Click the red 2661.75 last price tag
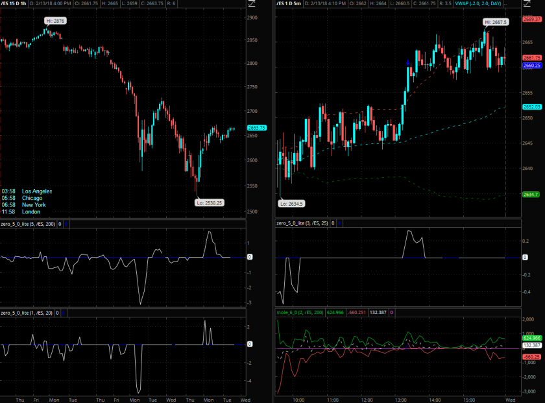 532,58
